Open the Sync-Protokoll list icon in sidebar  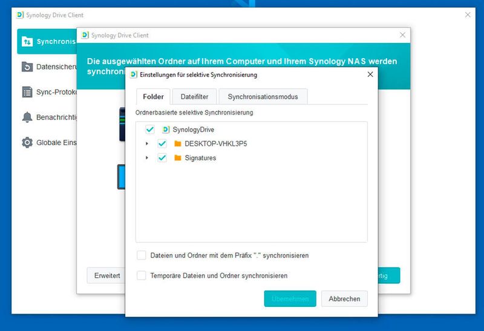coord(27,92)
